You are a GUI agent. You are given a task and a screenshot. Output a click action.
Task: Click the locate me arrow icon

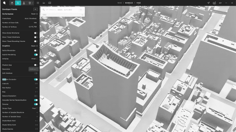(209, 3)
